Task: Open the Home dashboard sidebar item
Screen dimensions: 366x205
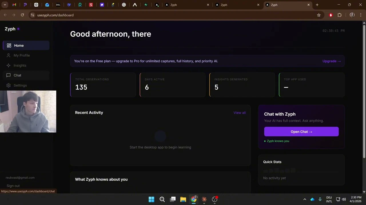Action: (x=26, y=46)
